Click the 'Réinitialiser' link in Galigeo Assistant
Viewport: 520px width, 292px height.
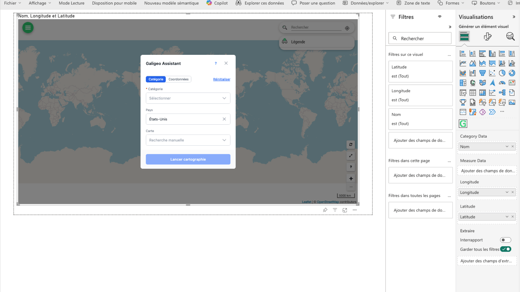[x=221, y=79]
